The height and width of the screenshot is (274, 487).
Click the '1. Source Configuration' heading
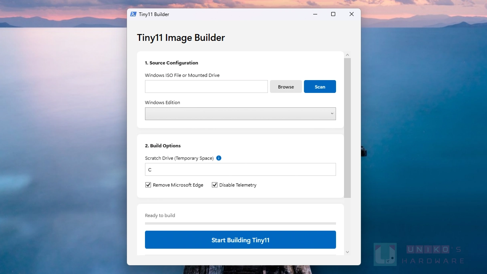[x=171, y=63]
